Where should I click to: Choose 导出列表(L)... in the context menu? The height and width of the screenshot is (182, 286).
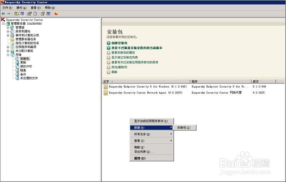point(152,152)
